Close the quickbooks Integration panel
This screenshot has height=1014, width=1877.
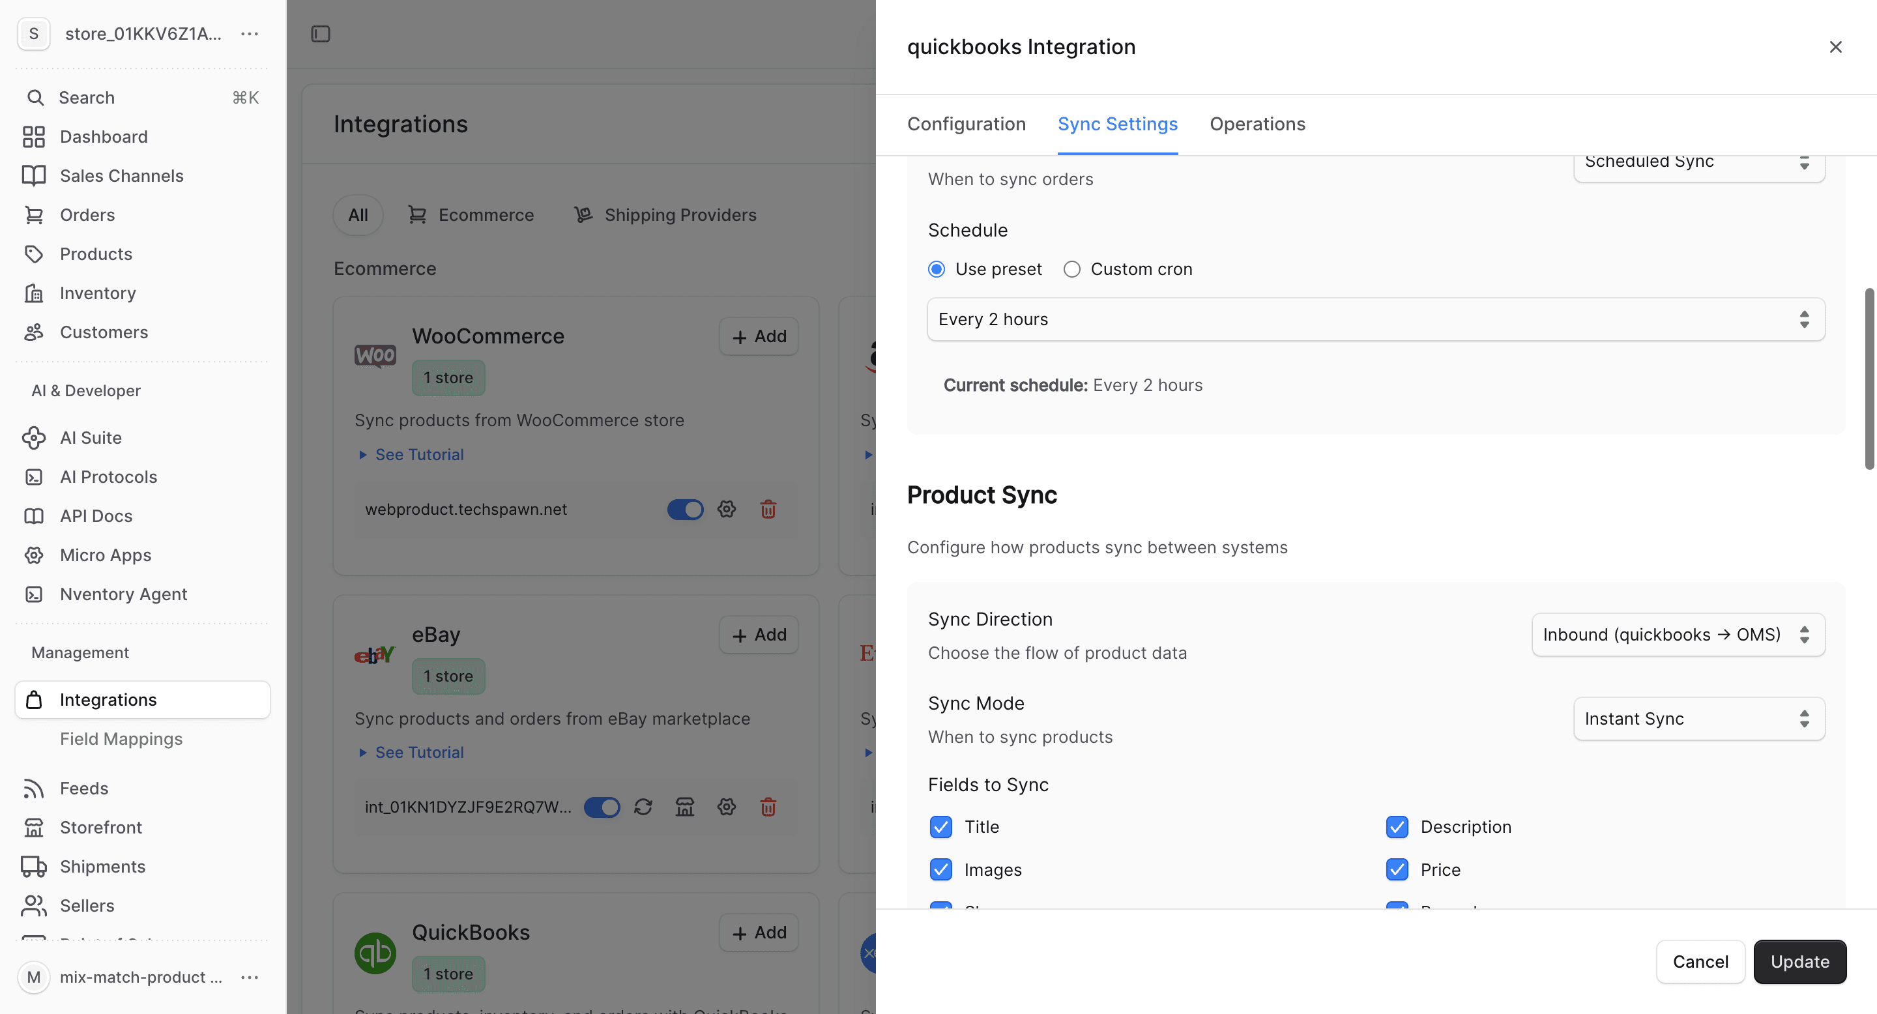pyautogui.click(x=1835, y=47)
